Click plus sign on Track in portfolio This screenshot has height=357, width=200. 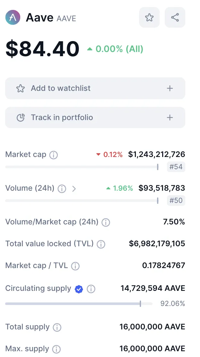point(170,118)
